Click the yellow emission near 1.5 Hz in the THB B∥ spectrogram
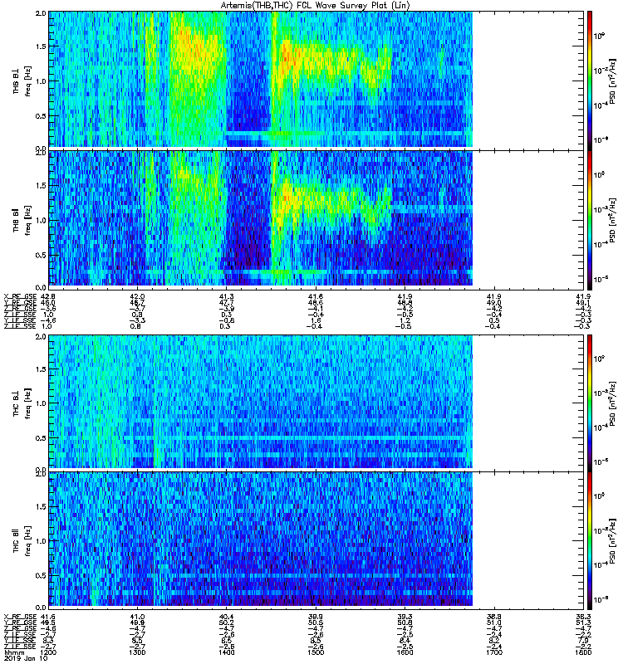The width and height of the screenshot is (623, 664). pos(288,197)
